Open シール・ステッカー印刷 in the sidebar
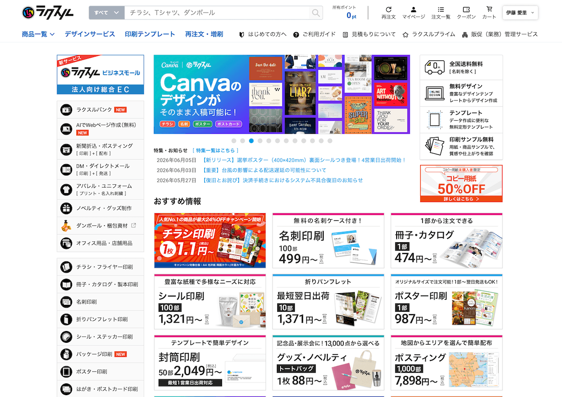 tap(100, 337)
